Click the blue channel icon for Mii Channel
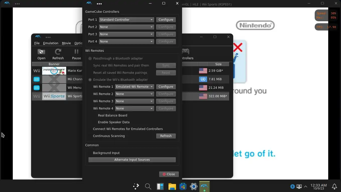 pyautogui.click(x=37, y=79)
